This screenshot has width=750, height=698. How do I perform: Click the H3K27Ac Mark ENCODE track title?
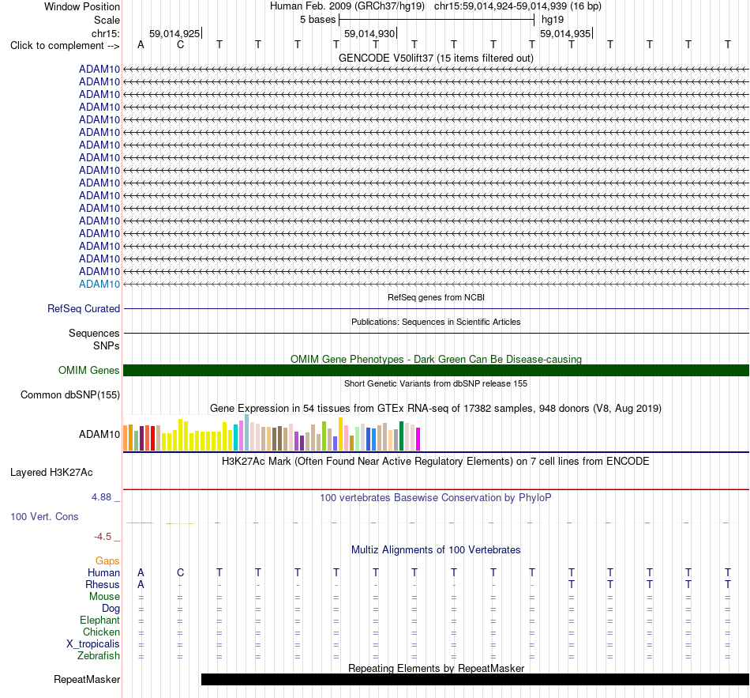coord(436,462)
